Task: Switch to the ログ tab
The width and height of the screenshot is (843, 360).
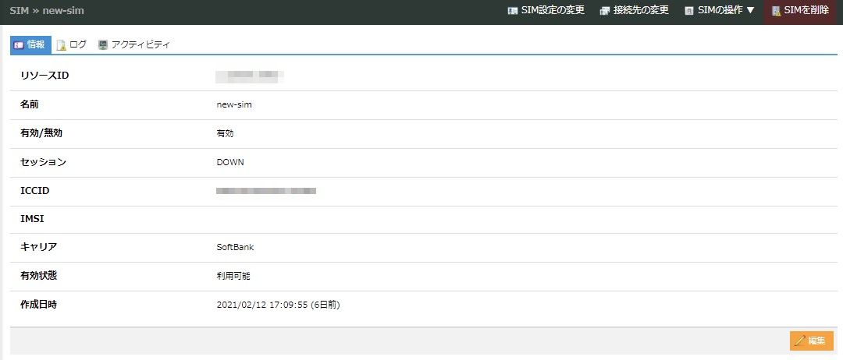Action: (x=77, y=45)
